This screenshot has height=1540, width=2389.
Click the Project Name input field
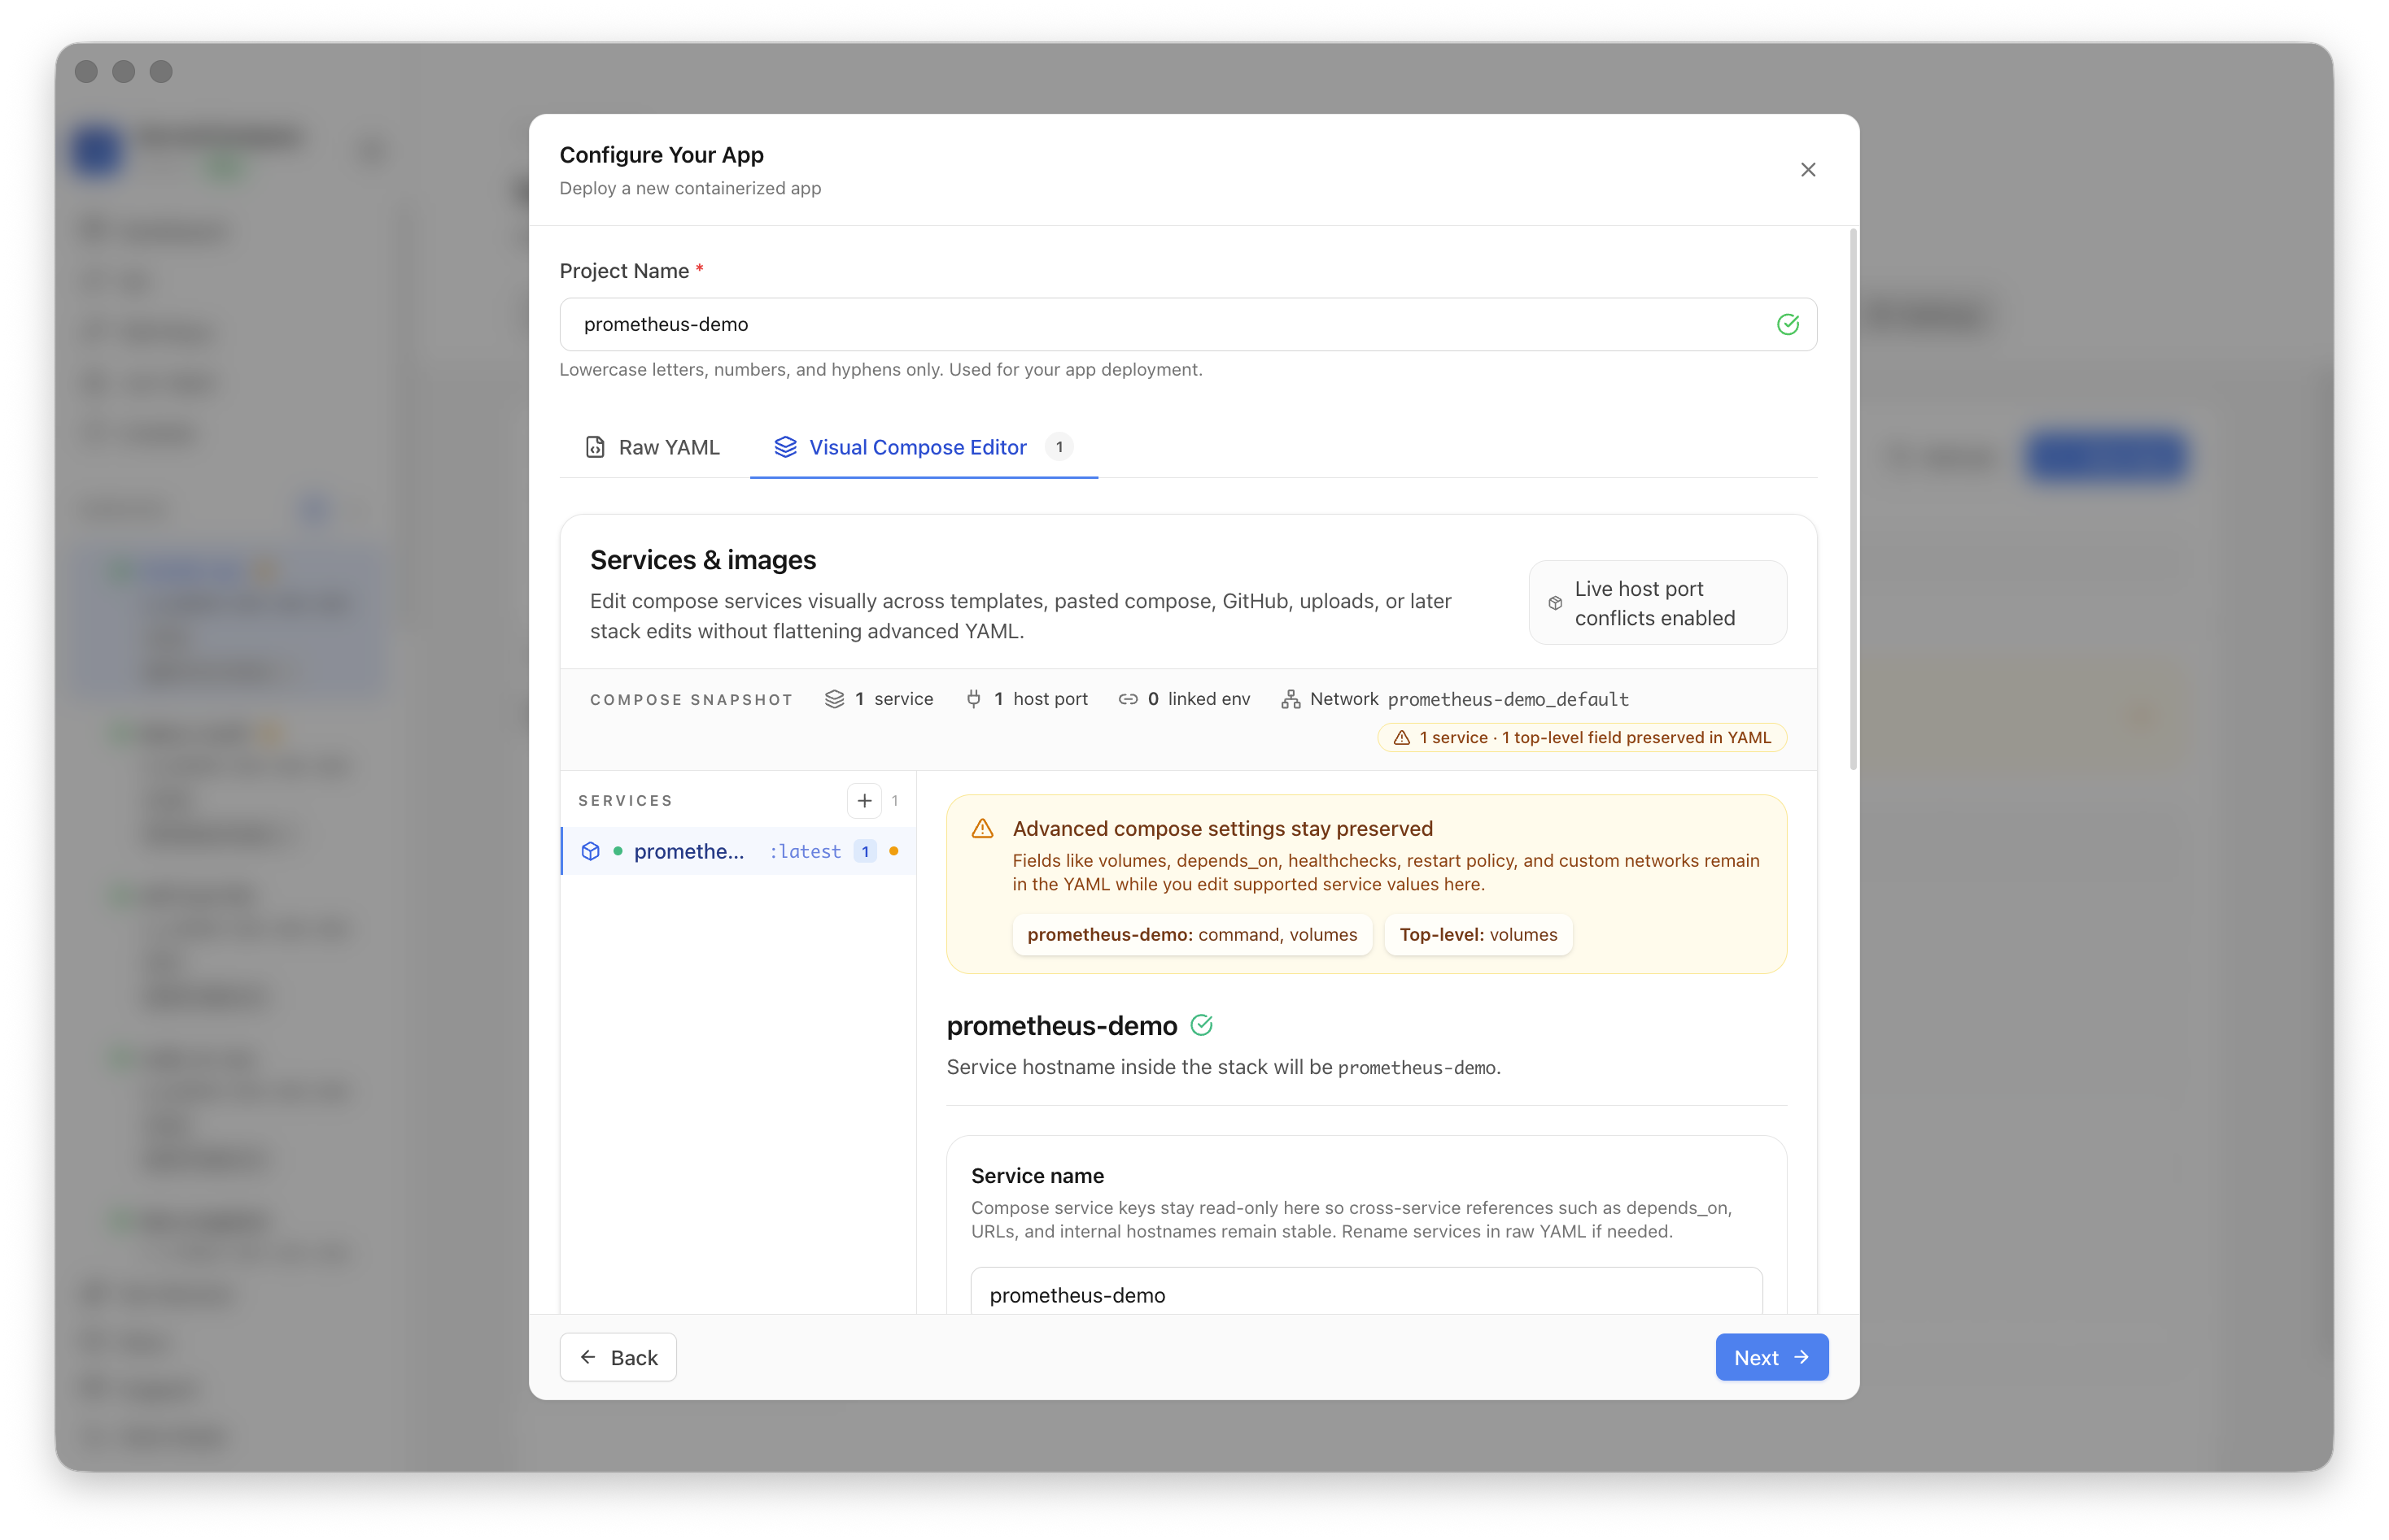coord(1187,324)
